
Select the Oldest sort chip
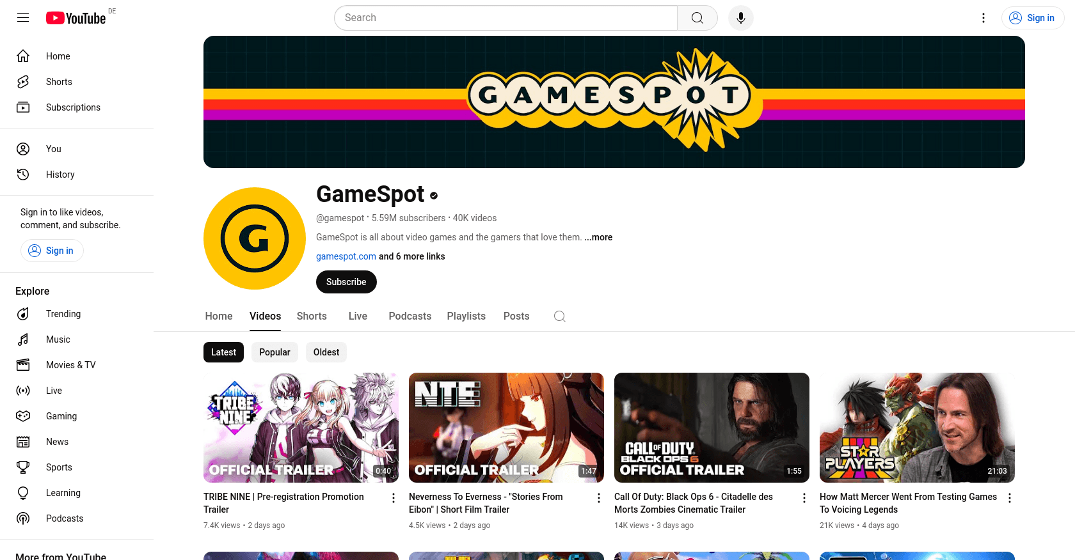tap(326, 352)
